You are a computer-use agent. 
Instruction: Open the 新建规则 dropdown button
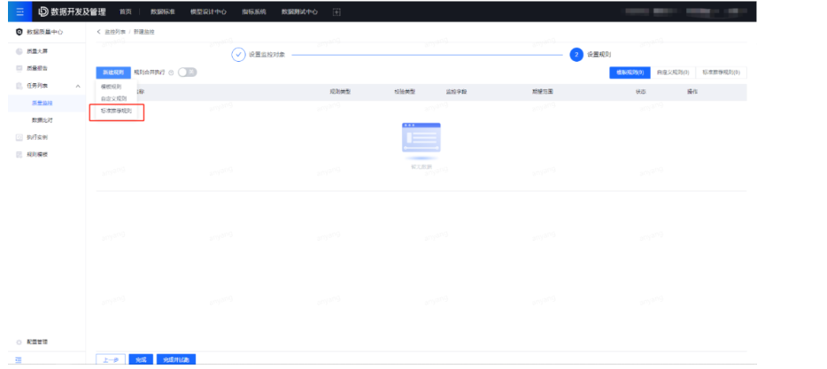point(113,73)
